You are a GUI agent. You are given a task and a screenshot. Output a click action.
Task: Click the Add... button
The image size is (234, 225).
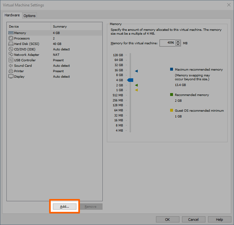65,207
